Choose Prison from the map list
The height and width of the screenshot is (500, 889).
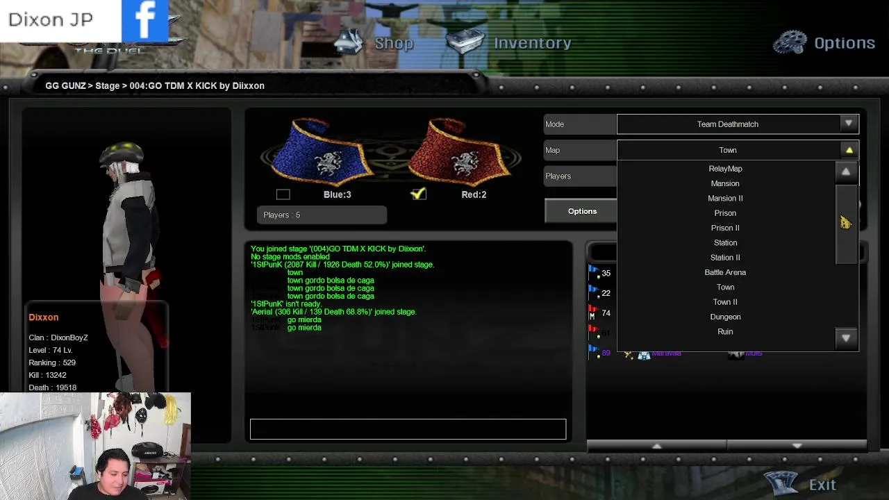click(725, 213)
